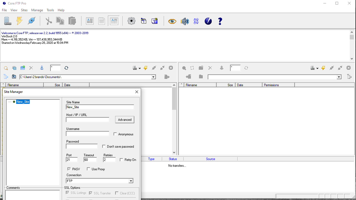Viewport: 356px width, 200px height.
Task: Click the Port field showing 21
Action: [x=72, y=160]
